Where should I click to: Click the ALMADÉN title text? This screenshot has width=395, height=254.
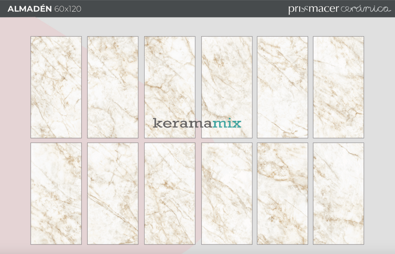click(30, 9)
